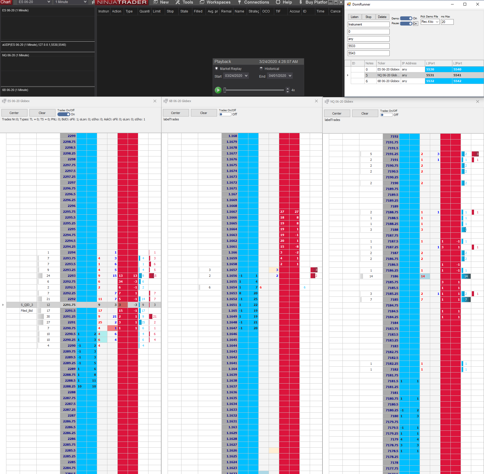The height and width of the screenshot is (474, 484).
Task: Select the Historical radio button
Action: pyautogui.click(x=261, y=69)
